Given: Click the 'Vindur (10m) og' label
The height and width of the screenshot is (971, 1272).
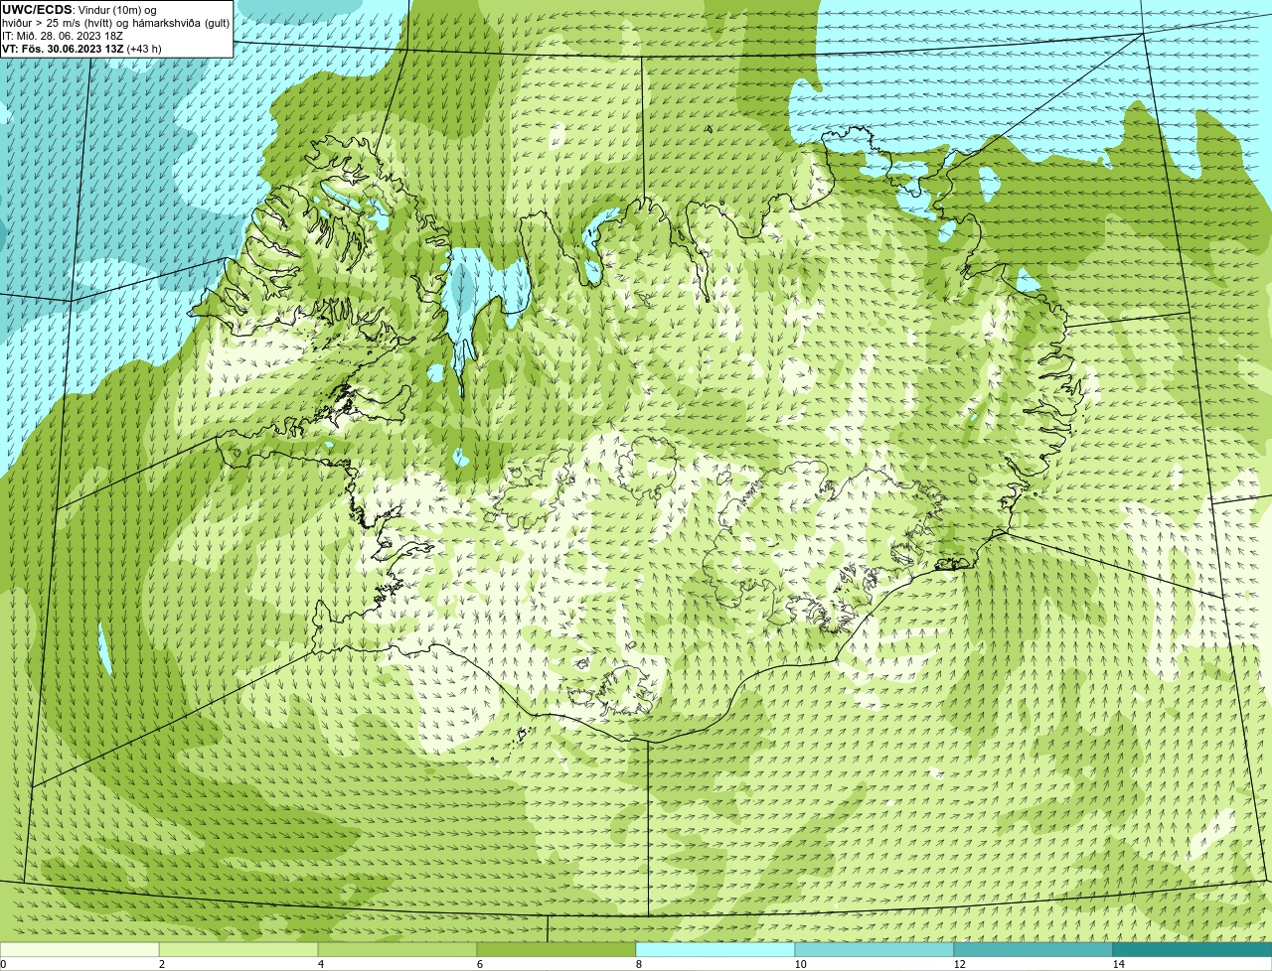Looking at the screenshot, I should click(x=116, y=10).
